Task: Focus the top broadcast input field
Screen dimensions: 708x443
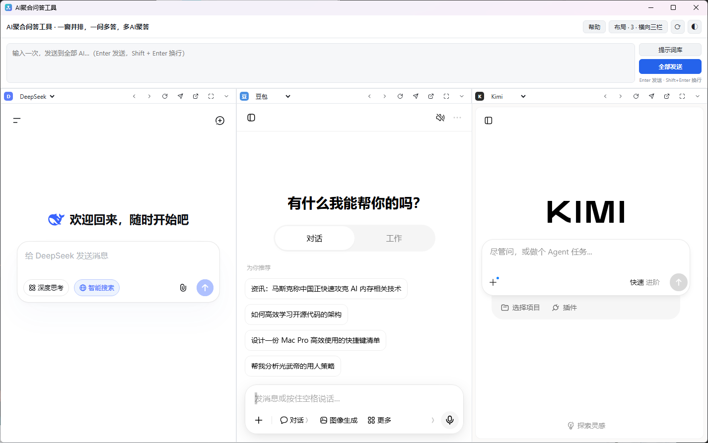Action: (321, 63)
